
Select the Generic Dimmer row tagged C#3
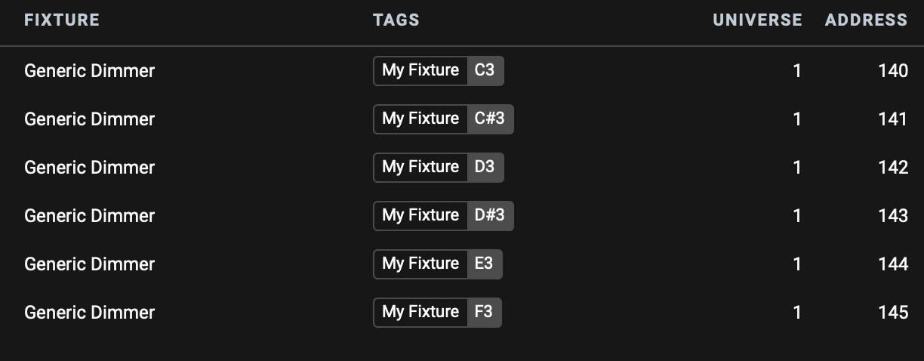click(x=89, y=119)
